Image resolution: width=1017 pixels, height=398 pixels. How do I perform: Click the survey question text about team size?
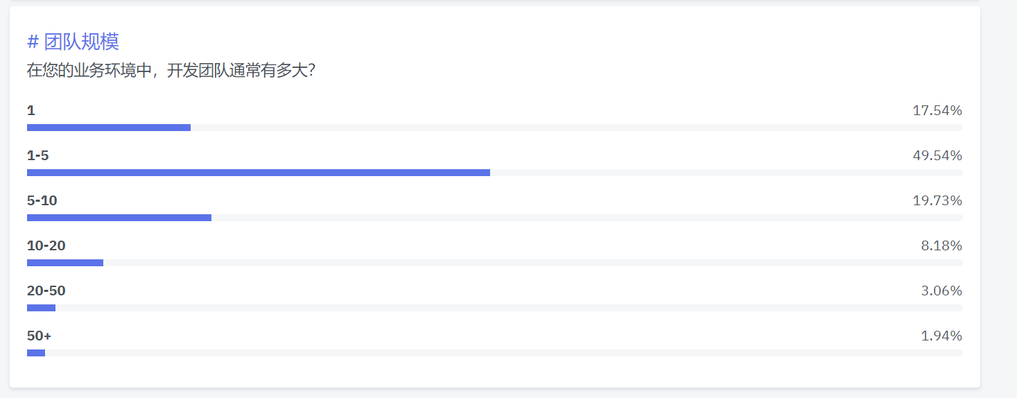pos(171,71)
